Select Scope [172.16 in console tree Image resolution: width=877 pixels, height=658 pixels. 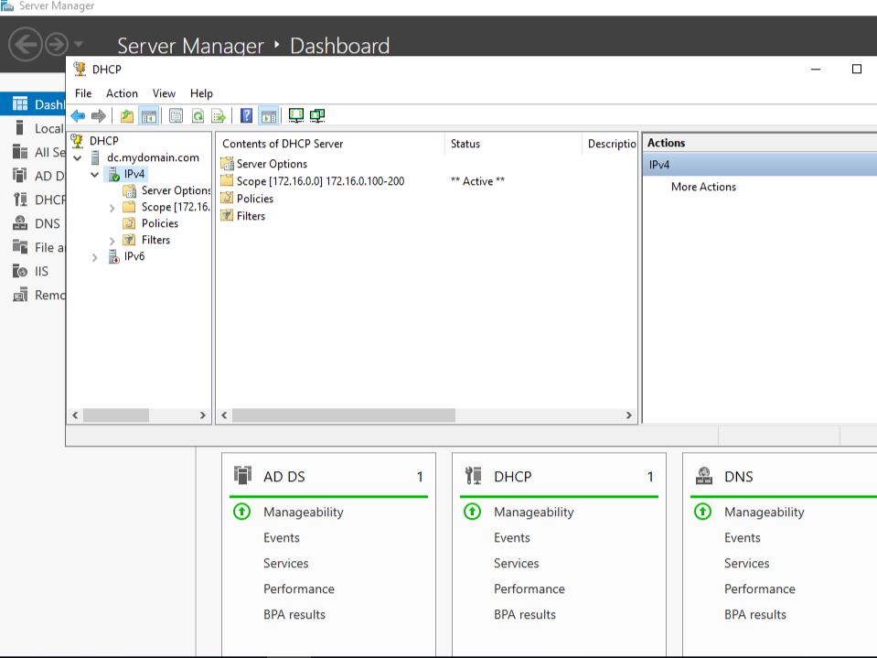tap(175, 207)
